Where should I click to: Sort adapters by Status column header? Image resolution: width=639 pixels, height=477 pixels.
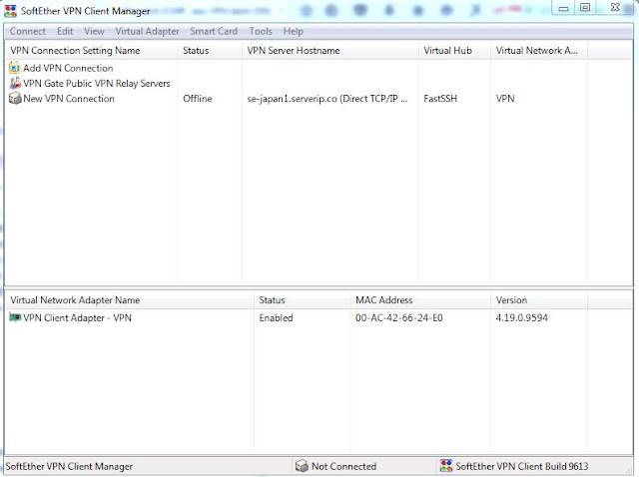[302, 300]
